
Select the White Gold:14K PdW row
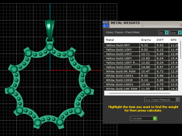[141, 89]
